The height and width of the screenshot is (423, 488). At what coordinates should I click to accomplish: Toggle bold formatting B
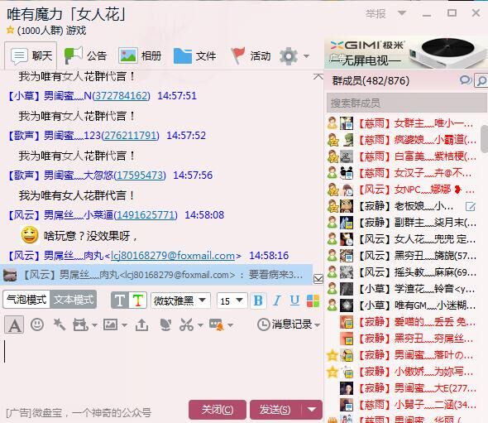(x=258, y=300)
